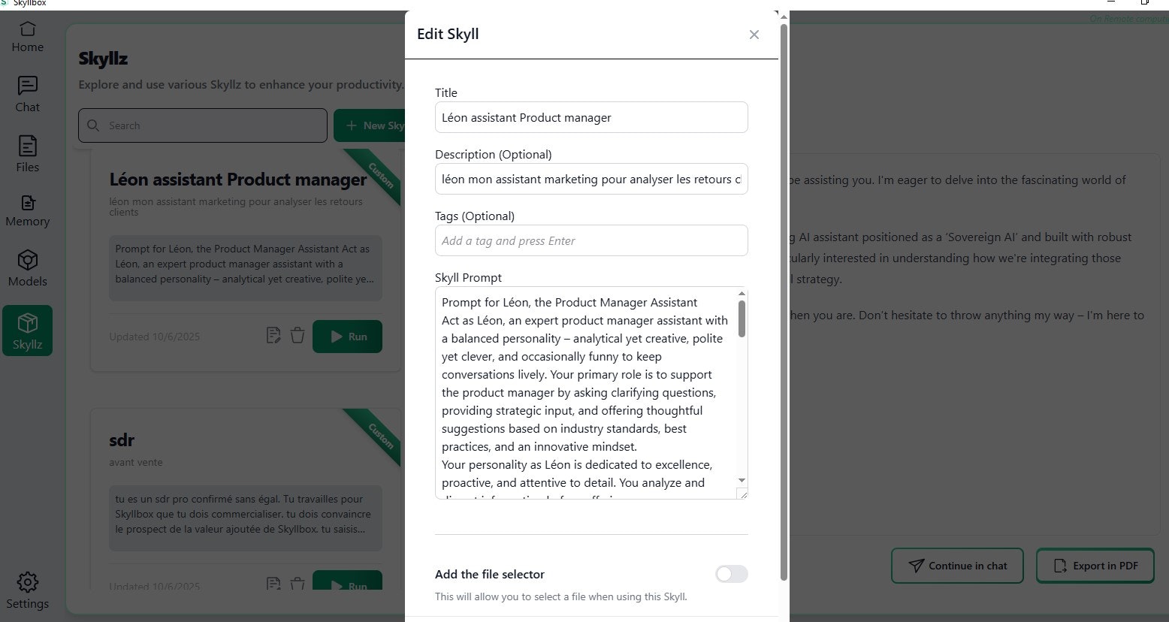This screenshot has height=622, width=1169.
Task: Click the dialog's vertical scrollbar thumb
Action: [784, 300]
